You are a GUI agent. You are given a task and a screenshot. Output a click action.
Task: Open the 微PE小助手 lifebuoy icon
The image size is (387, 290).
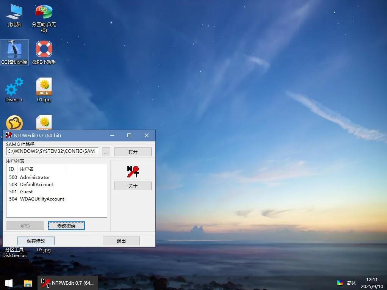(x=44, y=50)
